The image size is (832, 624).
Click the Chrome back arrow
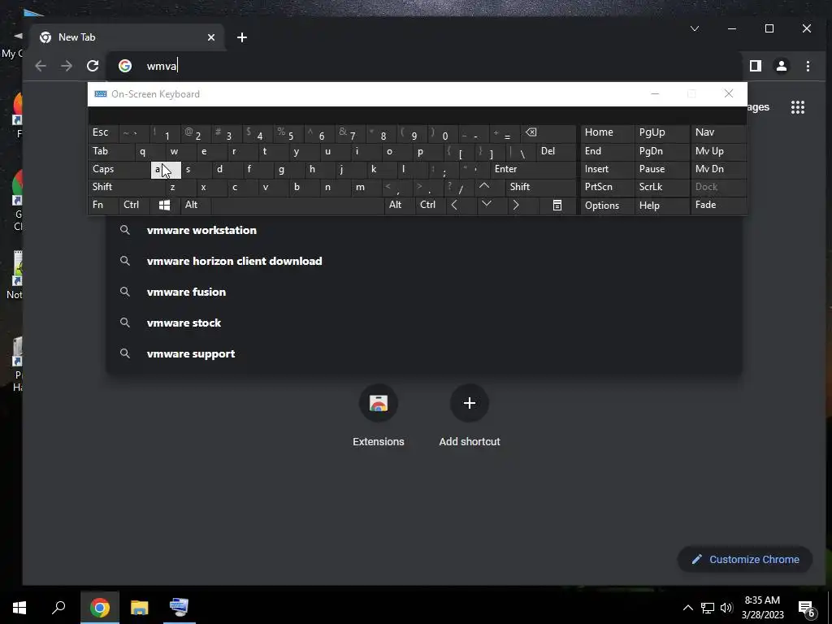(x=41, y=66)
